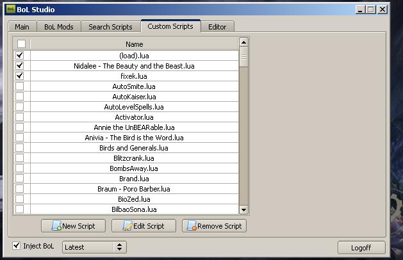Toggle the Inject BoL checkbox

point(17,246)
